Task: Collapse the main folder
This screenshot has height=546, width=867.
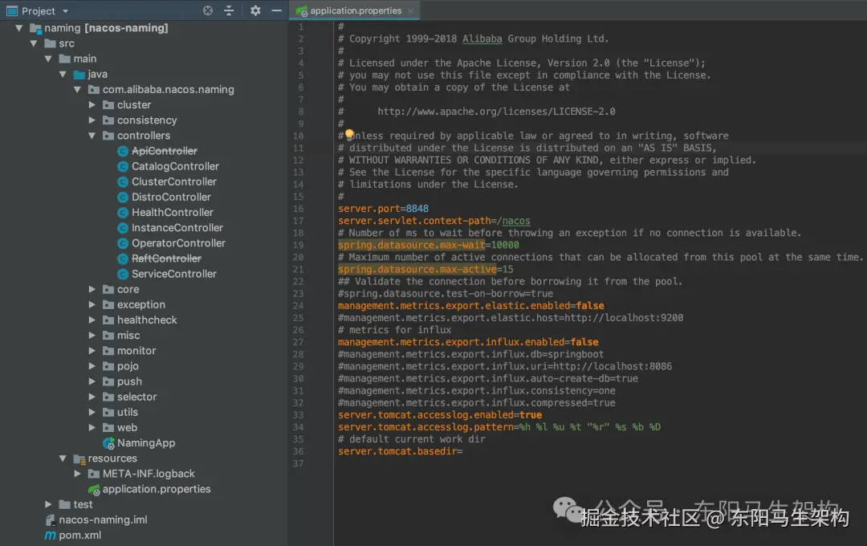Action: 48,59
